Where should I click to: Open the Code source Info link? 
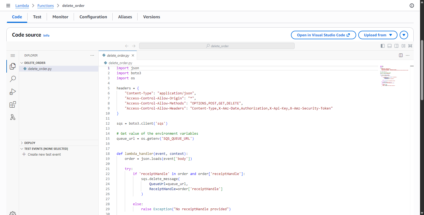[x=46, y=36]
